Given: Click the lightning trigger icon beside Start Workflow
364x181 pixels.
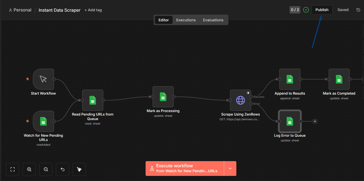Looking at the screenshot, I should (27, 79).
